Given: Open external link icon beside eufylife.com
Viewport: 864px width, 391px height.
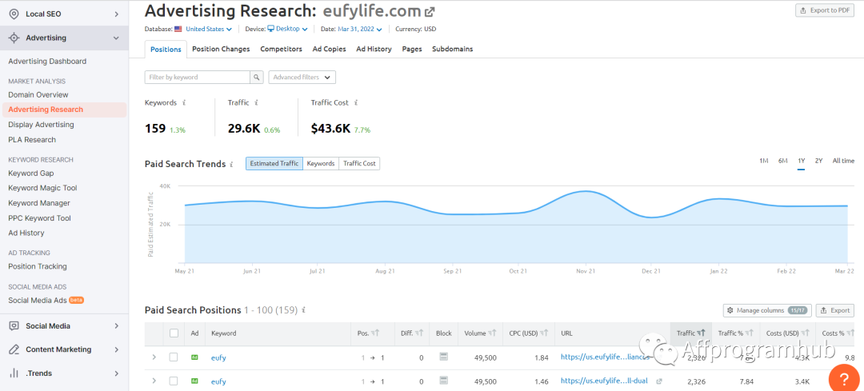Looking at the screenshot, I should click(x=430, y=11).
